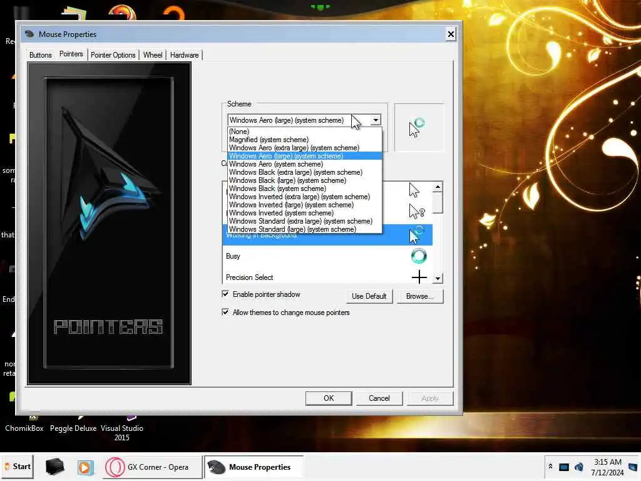
Task: Click the cursor preview box beside Scheme
Action: point(419,127)
